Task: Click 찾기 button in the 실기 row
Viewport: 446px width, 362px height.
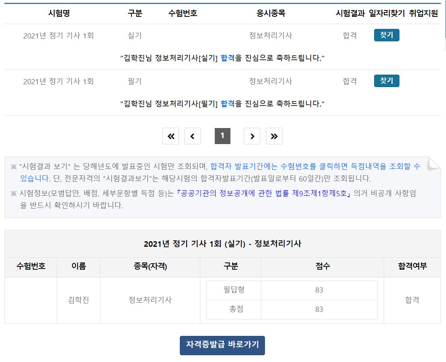Action: pos(386,35)
